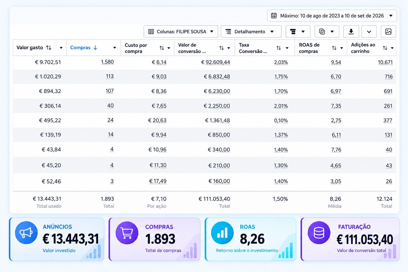Open the Colunas: FILIPE SOUSA dropdown

point(181,32)
